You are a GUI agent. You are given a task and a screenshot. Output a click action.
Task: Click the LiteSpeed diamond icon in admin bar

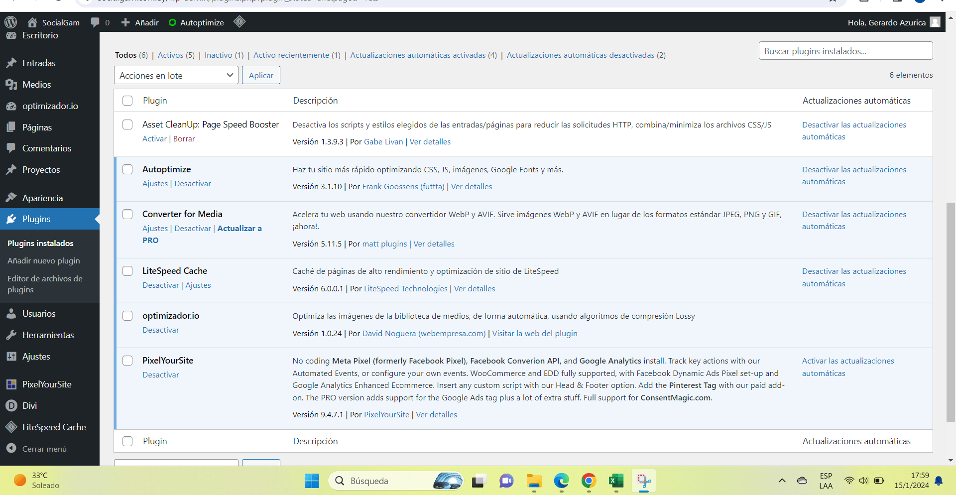coord(239,22)
